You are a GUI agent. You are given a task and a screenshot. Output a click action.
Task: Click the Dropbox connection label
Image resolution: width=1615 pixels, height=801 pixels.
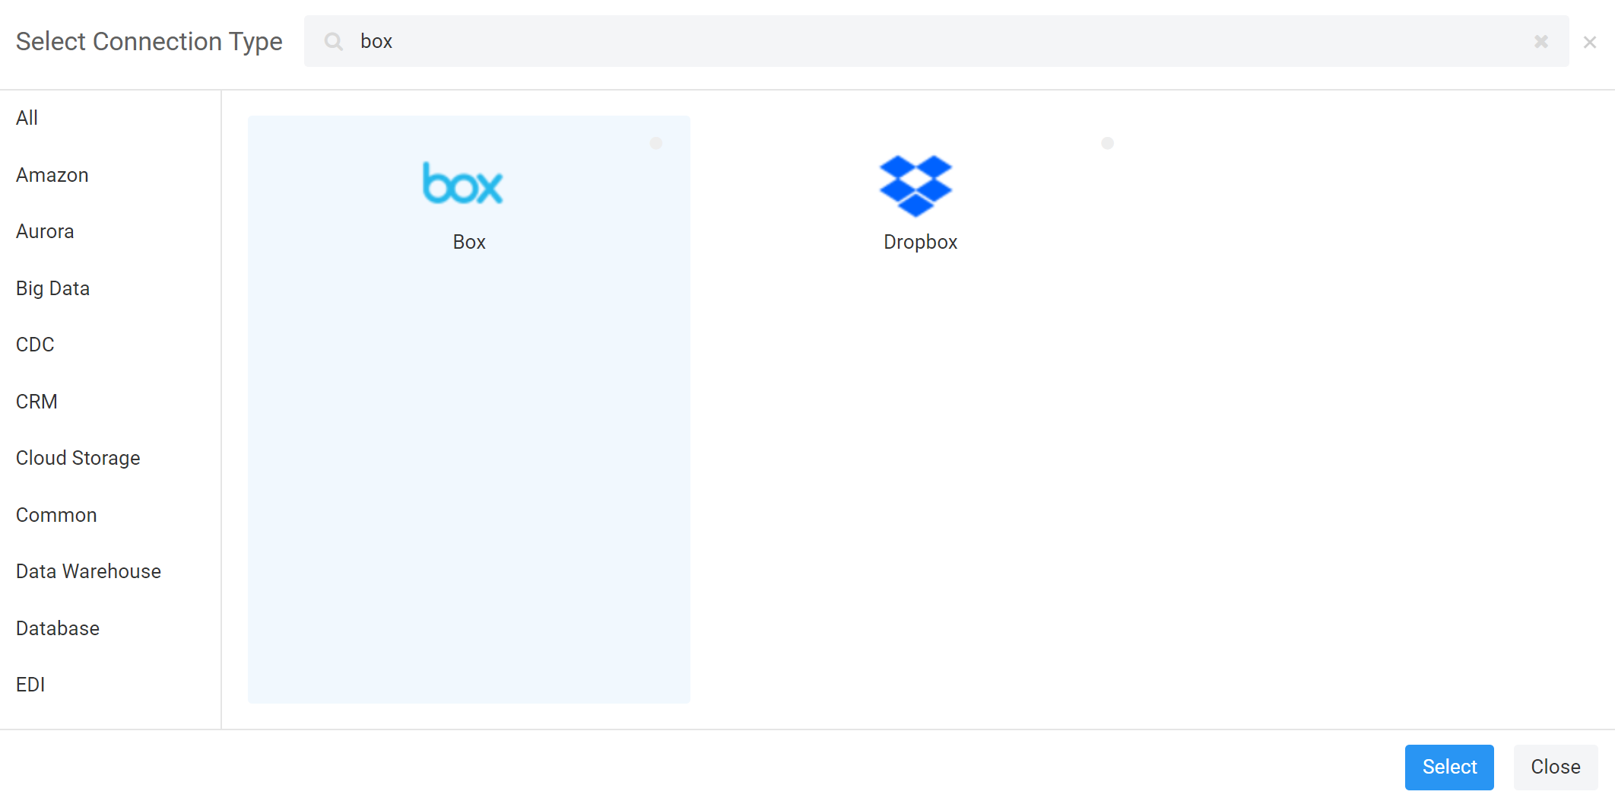pos(920,242)
